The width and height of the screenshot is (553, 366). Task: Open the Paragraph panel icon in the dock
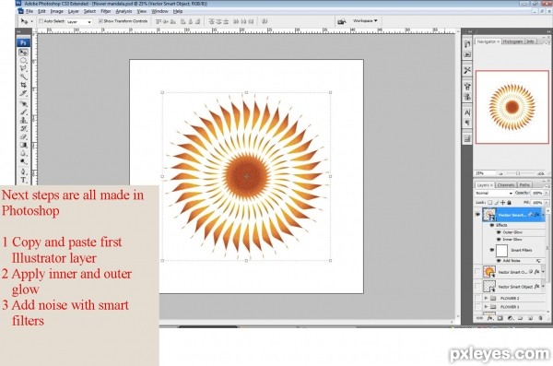click(x=467, y=123)
